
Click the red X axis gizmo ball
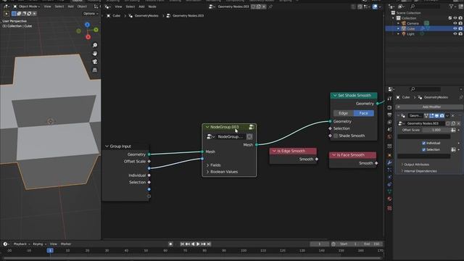[x=88, y=37]
